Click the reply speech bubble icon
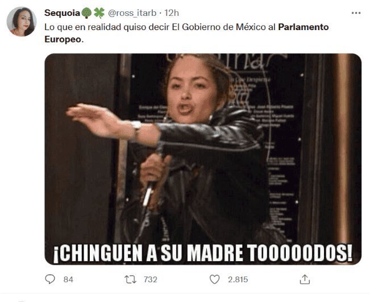 [50, 279]
